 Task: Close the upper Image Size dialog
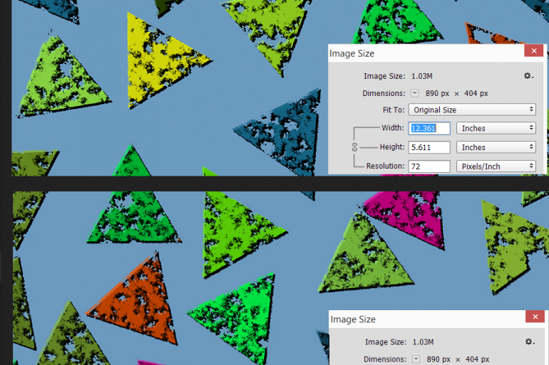click(533, 51)
